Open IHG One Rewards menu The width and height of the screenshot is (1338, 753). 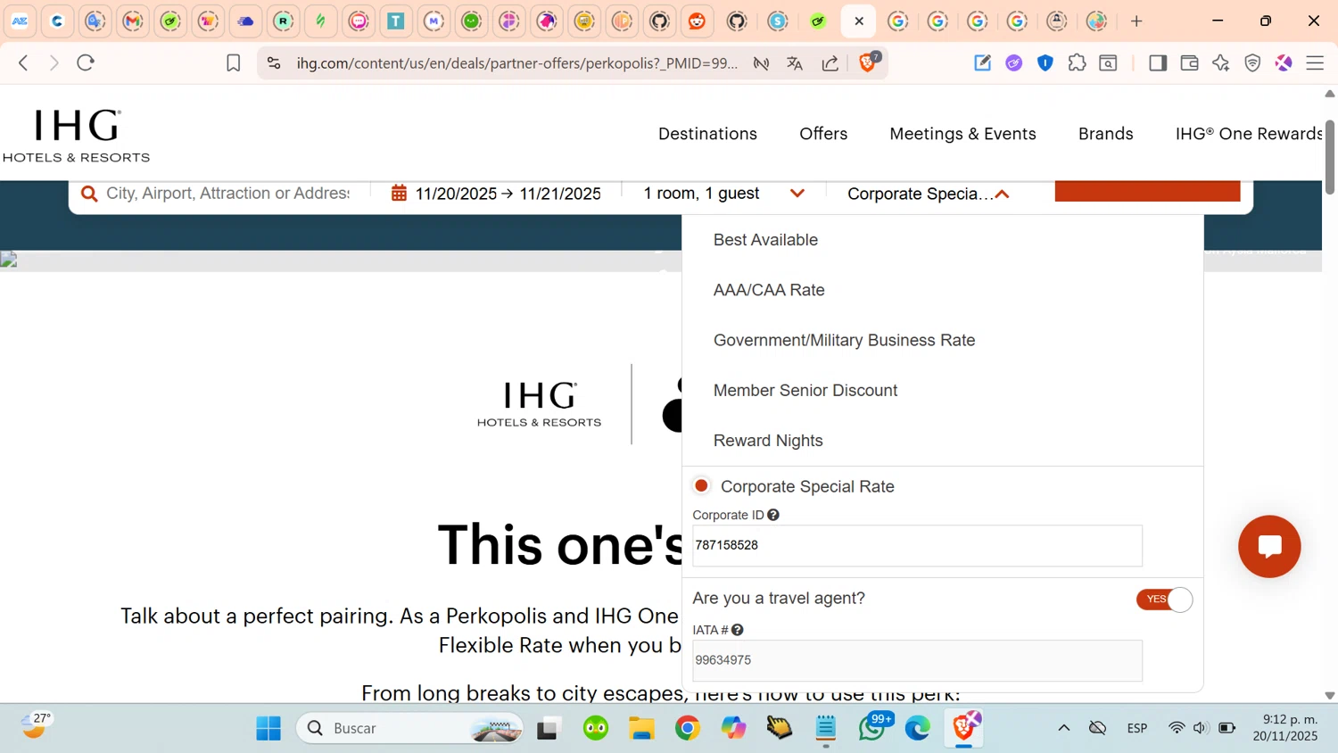click(x=1249, y=134)
